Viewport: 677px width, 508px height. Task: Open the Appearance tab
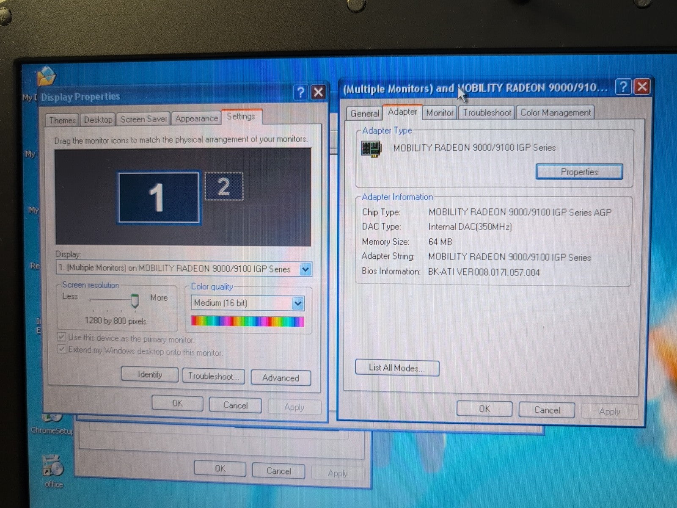pos(196,119)
